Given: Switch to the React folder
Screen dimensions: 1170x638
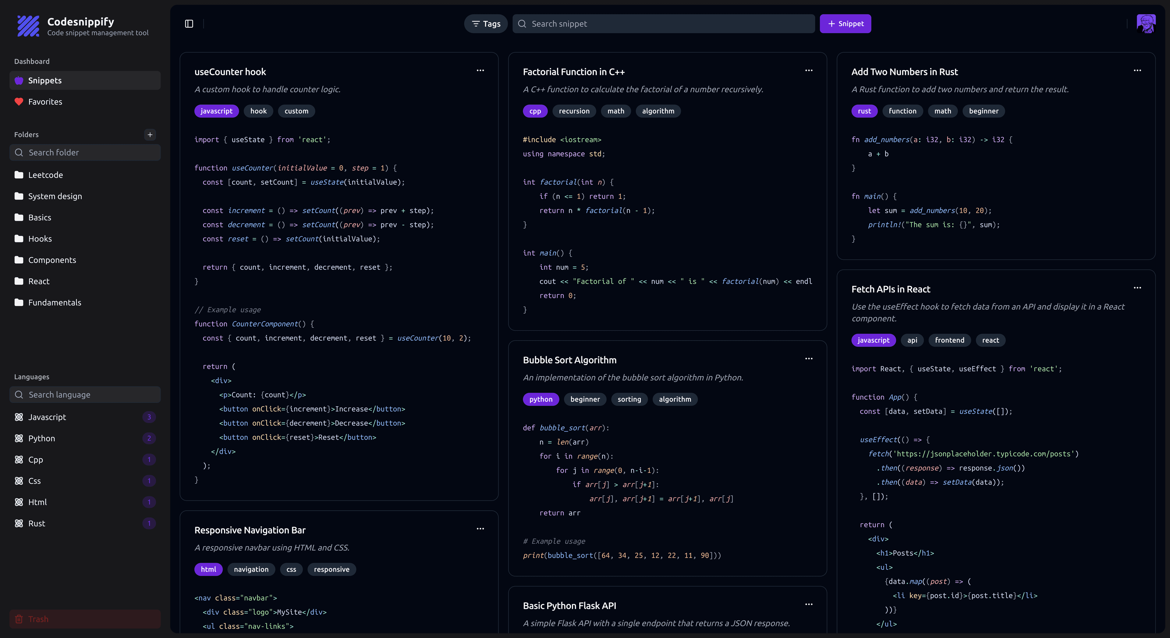Looking at the screenshot, I should coord(38,281).
